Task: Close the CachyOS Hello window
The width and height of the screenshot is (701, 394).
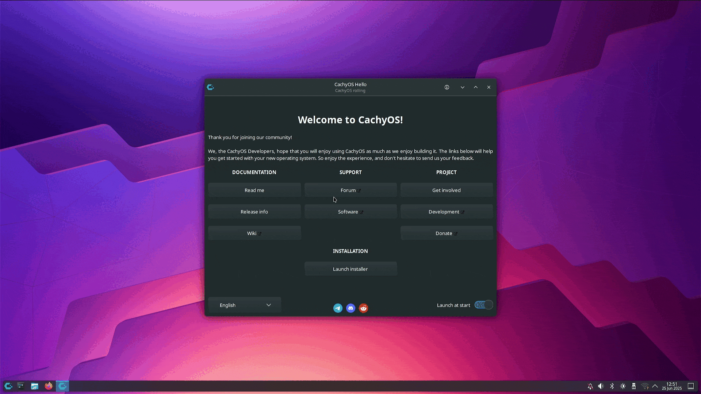Action: pyautogui.click(x=489, y=87)
